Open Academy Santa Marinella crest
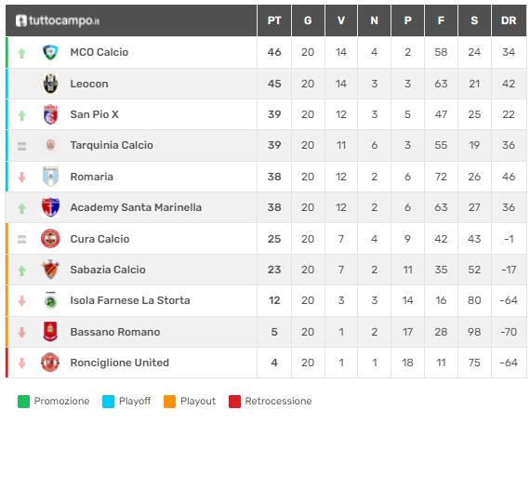 click(50, 207)
